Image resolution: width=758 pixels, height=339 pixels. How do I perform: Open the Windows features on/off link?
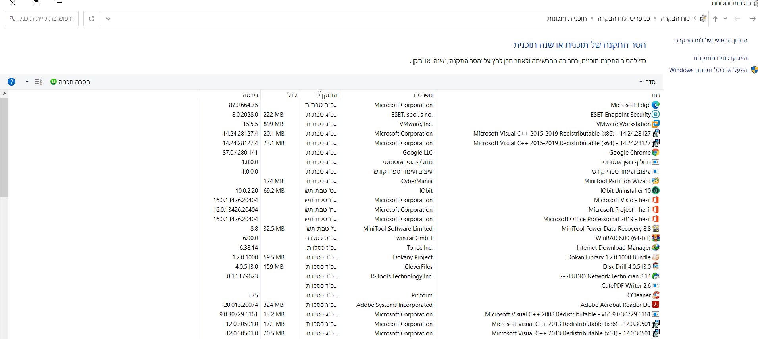708,70
